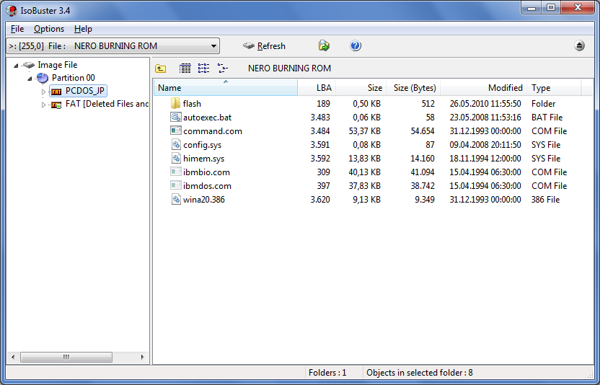Click the Image File drive icon

click(29, 65)
